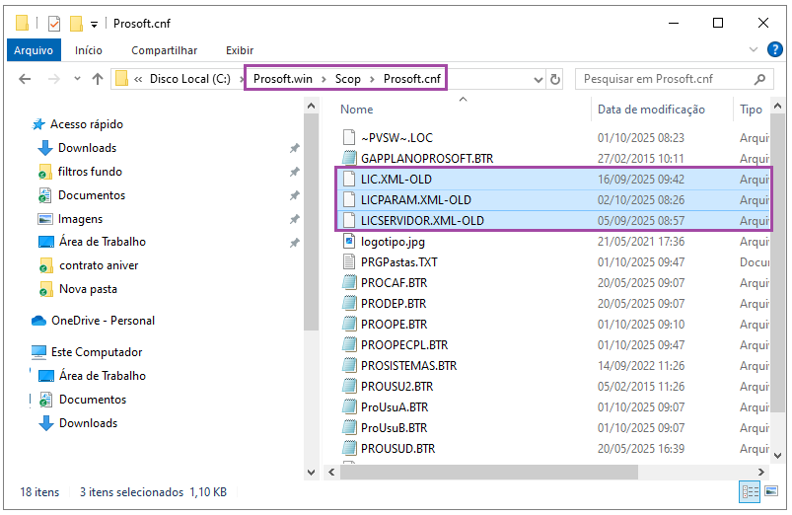Screen dimensions: 792x515
Task: Click the Up one level arrow
Action: [x=98, y=79]
